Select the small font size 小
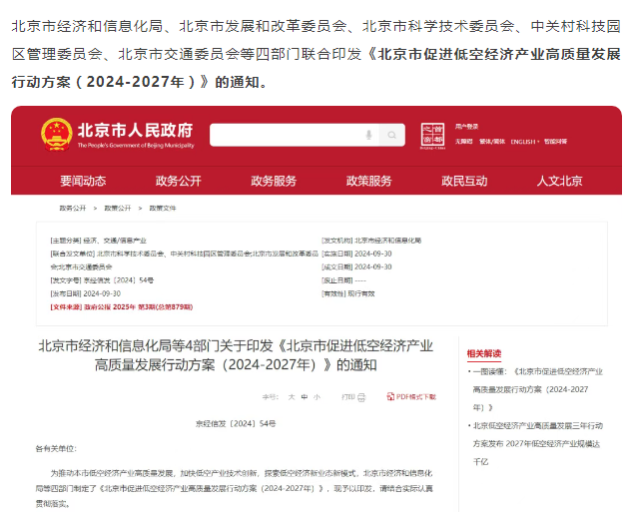Image resolution: width=633 pixels, height=518 pixels. tap(316, 397)
